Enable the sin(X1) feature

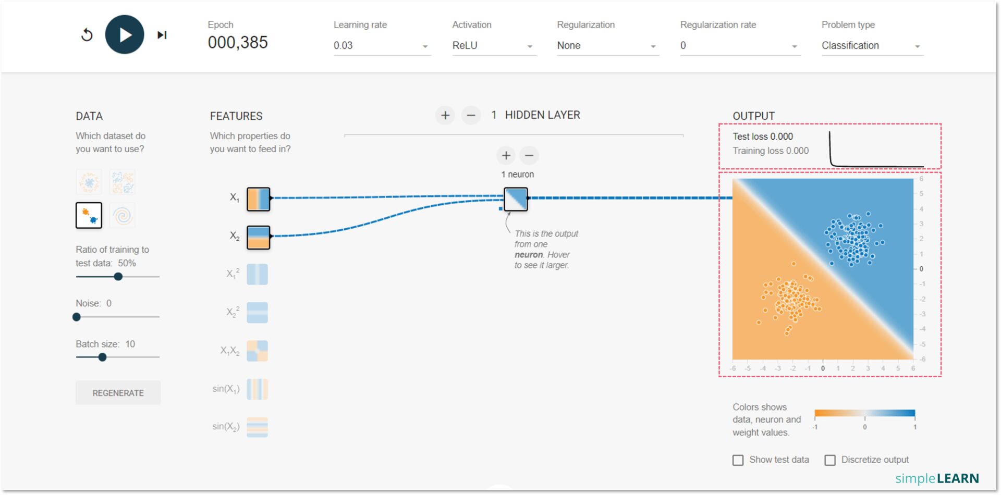258,389
